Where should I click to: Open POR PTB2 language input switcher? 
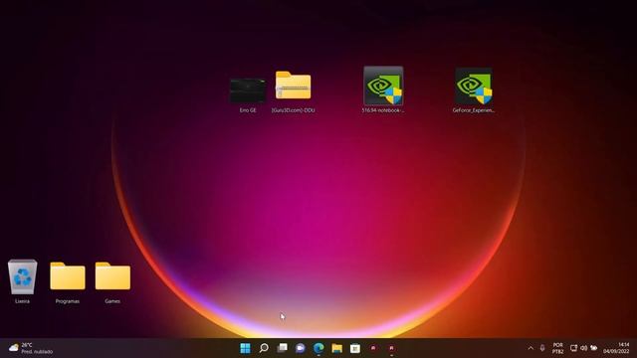(557, 348)
